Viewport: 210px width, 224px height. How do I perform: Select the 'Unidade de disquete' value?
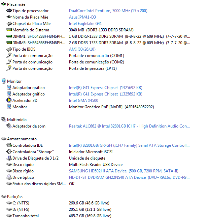click(x=87, y=158)
